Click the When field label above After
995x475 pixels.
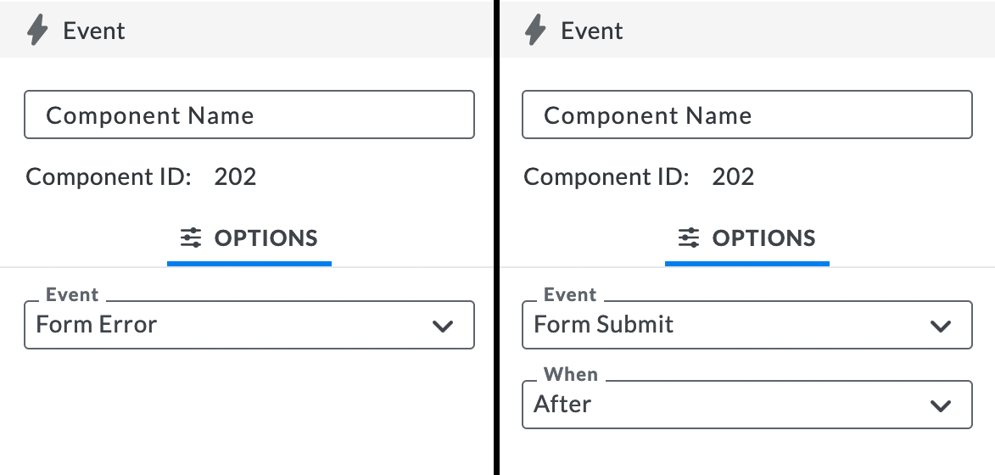point(570,375)
